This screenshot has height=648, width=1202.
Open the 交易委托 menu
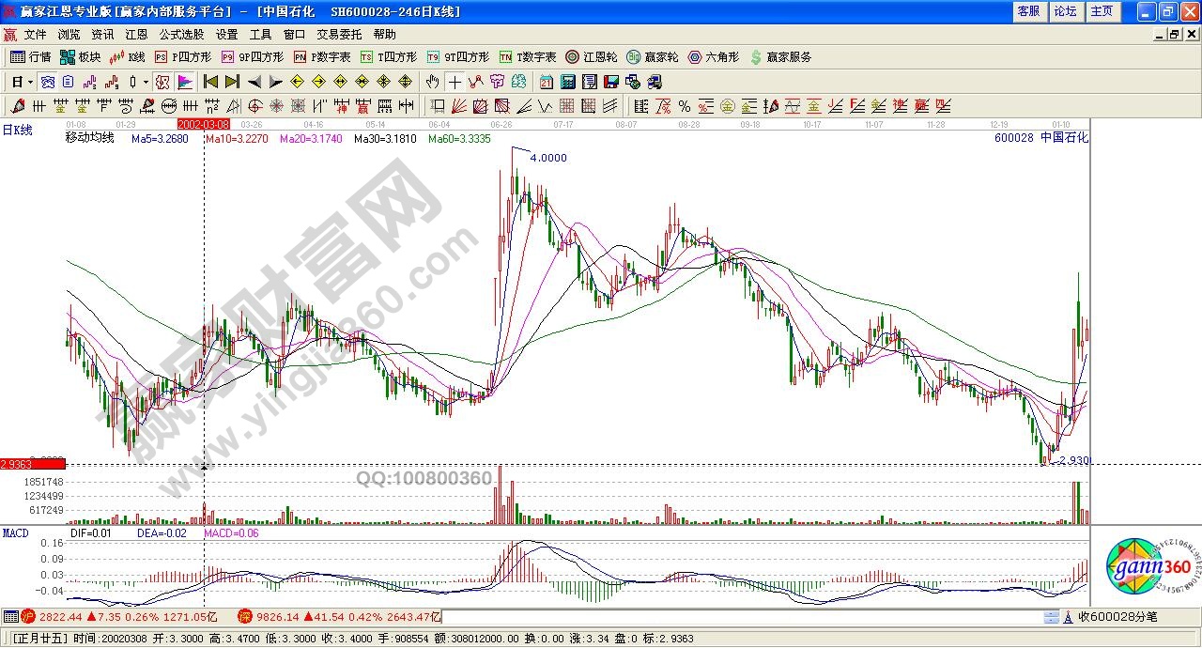339,34
